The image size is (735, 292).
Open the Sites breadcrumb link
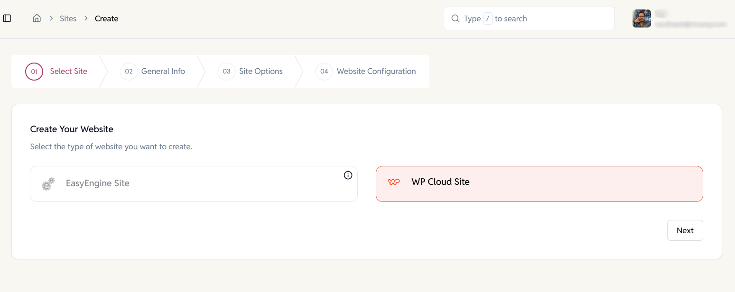click(68, 18)
